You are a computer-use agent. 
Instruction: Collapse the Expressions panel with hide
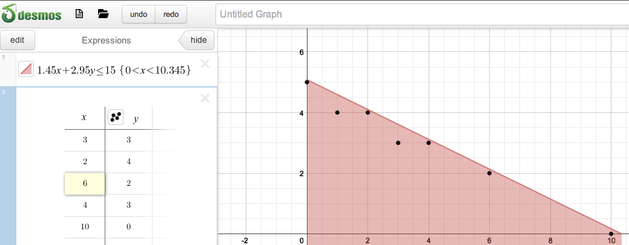tap(197, 40)
